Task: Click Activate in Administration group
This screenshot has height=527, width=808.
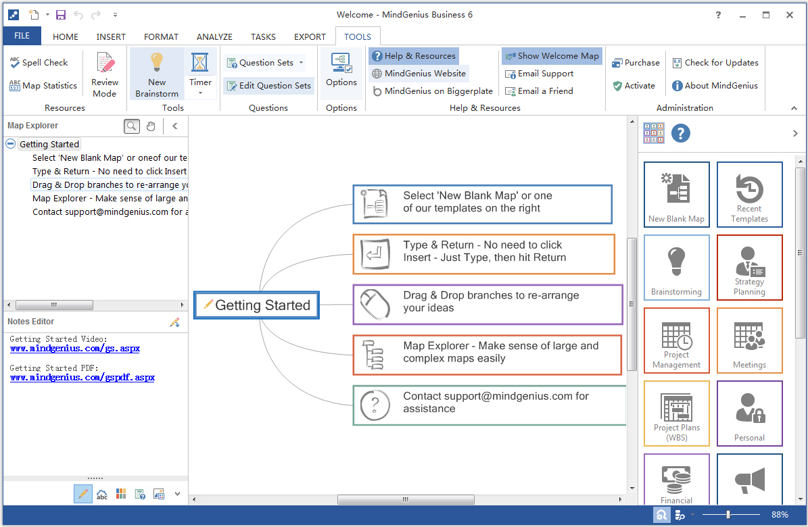Action: tap(634, 86)
